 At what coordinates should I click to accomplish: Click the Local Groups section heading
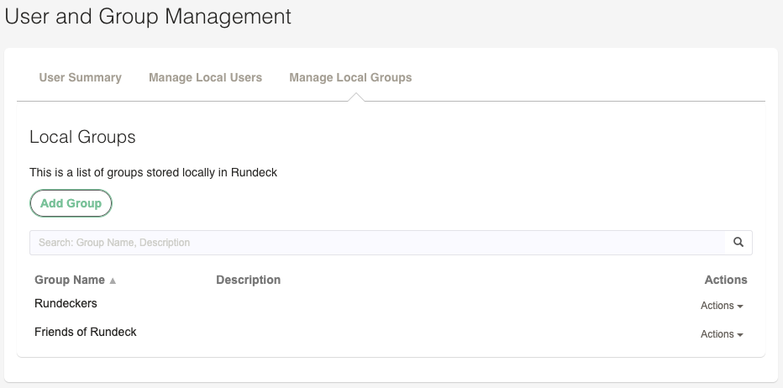click(82, 137)
